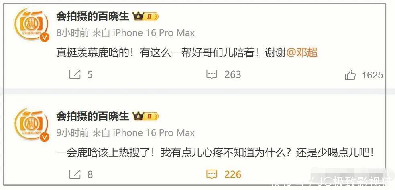
Task: Open 会拍摄的百晓生 profile from the 8小时前 post
Action: click(92, 16)
